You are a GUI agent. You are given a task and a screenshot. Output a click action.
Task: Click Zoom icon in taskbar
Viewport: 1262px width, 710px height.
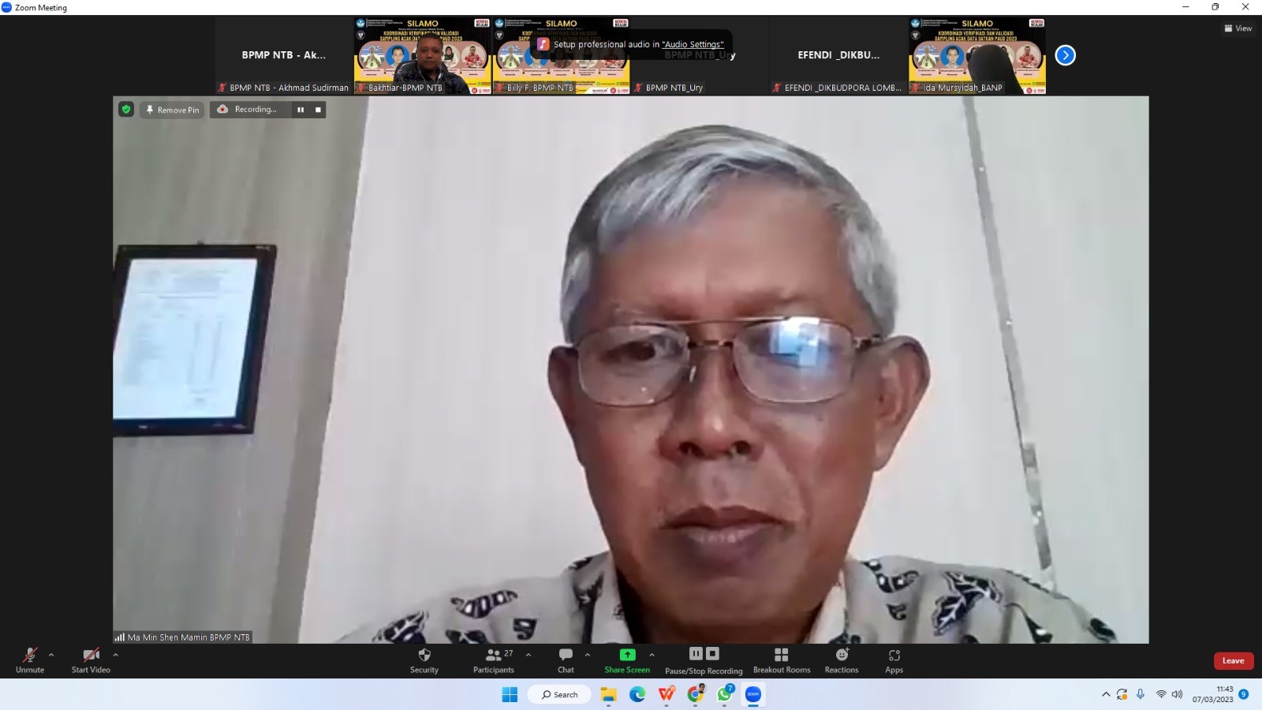coord(753,694)
